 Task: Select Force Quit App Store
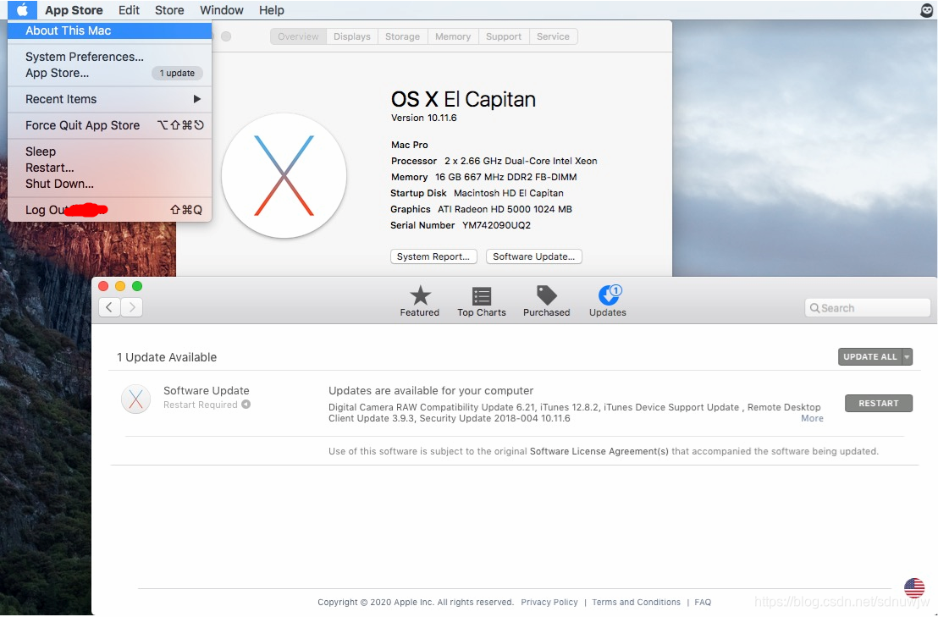pyautogui.click(x=110, y=125)
